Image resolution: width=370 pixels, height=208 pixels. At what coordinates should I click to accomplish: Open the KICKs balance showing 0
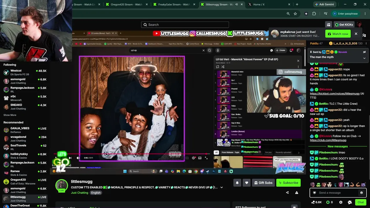330,202
